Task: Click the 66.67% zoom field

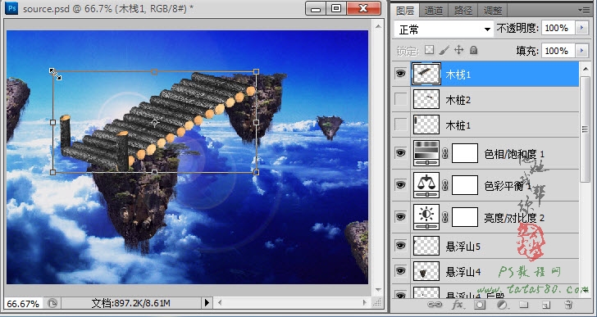Action: [x=23, y=303]
